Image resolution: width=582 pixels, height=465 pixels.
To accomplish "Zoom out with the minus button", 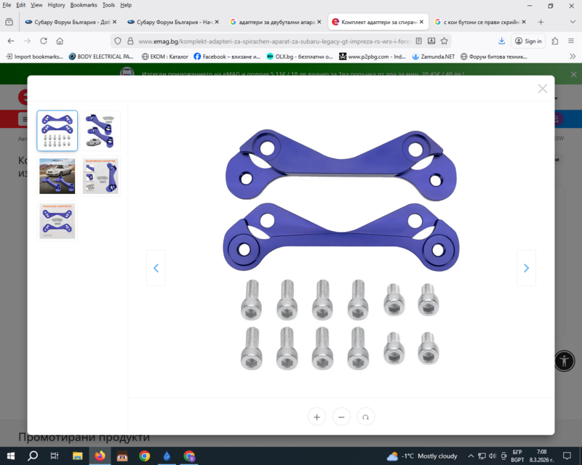I will pyautogui.click(x=341, y=417).
